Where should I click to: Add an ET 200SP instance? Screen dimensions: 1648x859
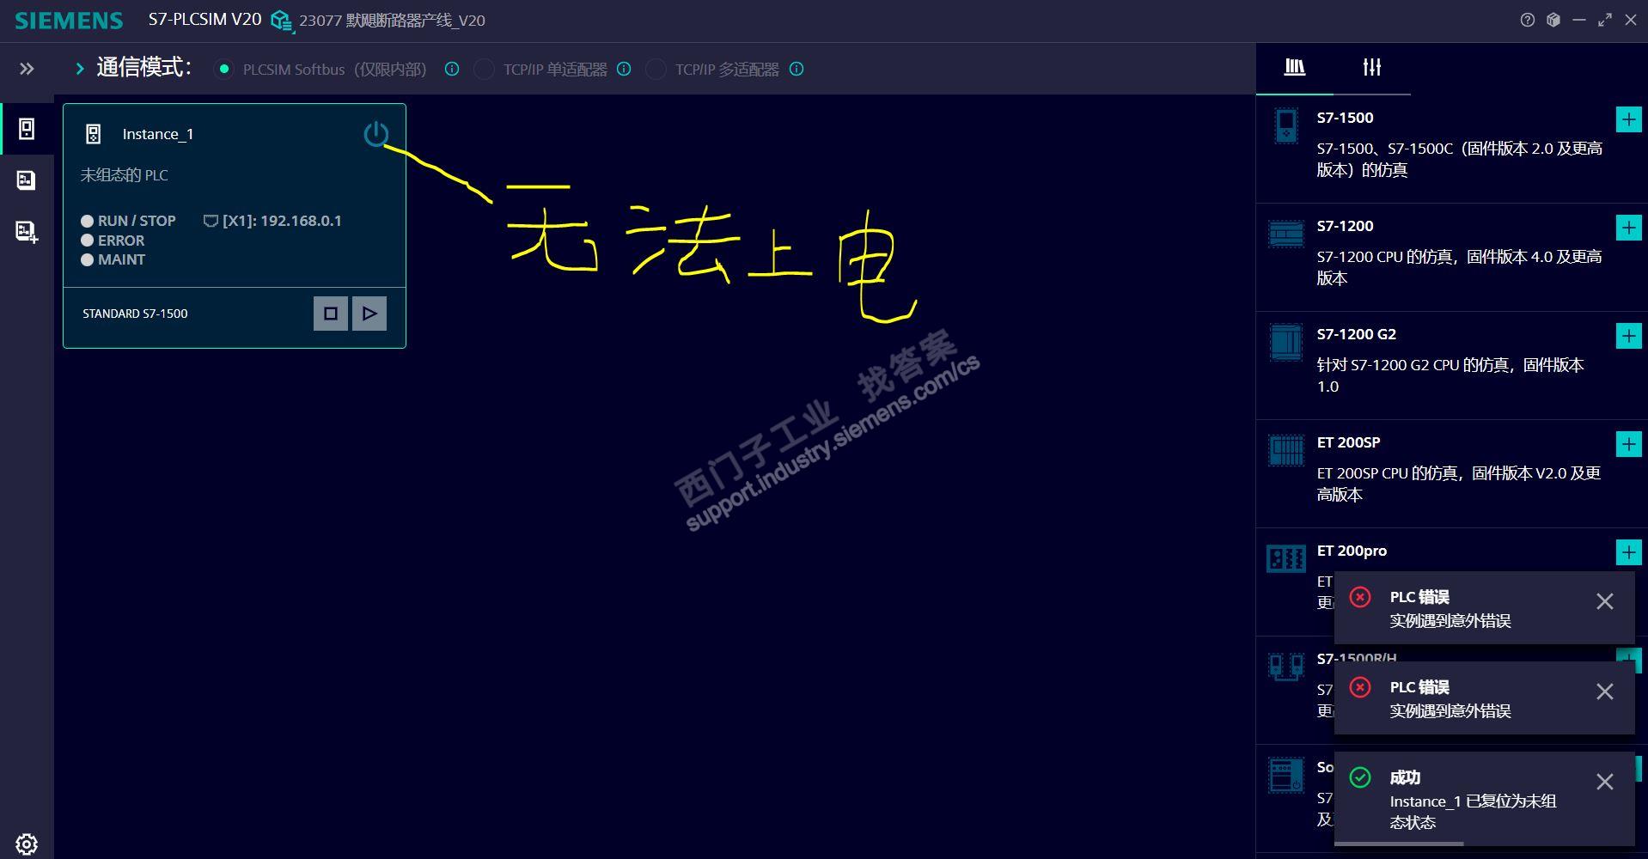1628,444
